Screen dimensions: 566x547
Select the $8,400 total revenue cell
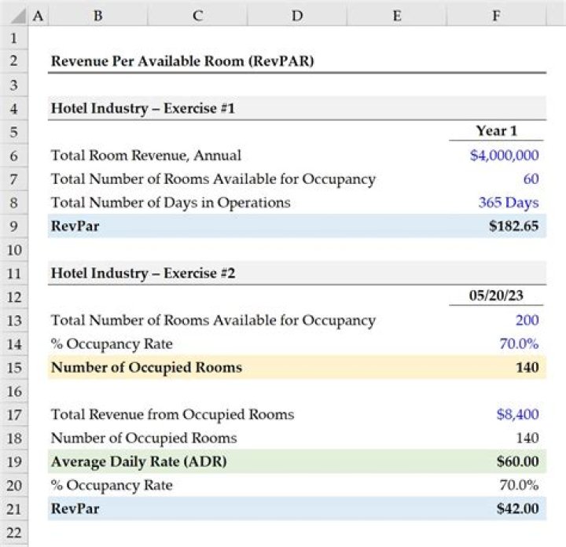click(x=517, y=414)
